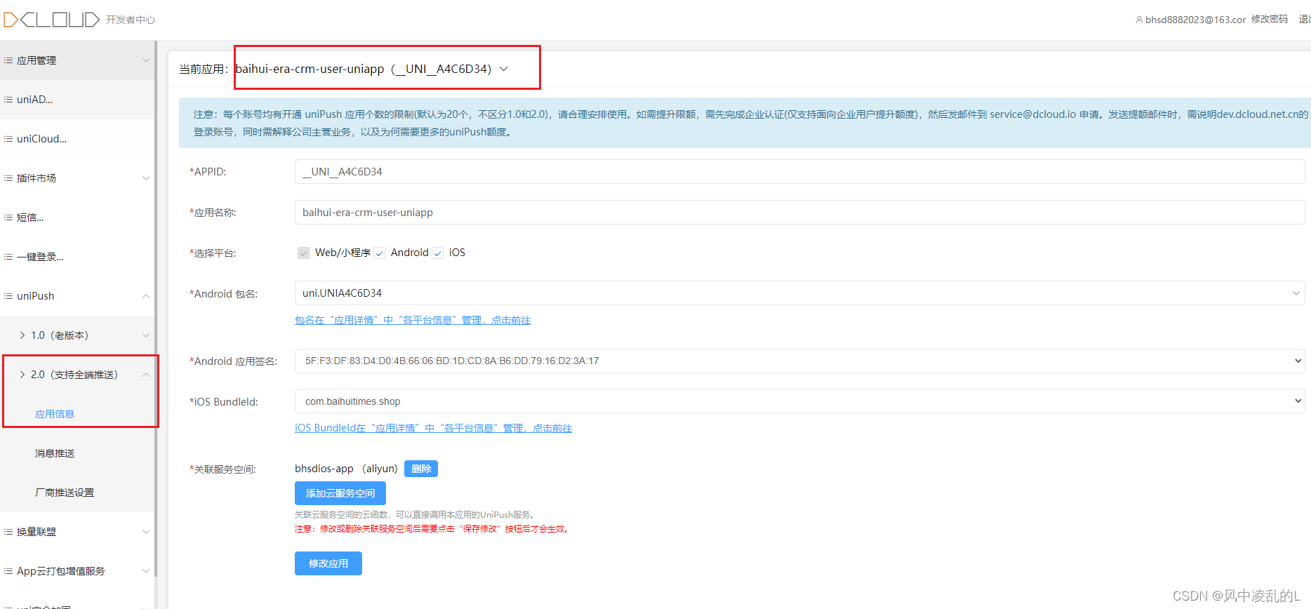Click the list icon beside App云打包增值服务
Screen dimensions: 1311x609
pos(8,571)
